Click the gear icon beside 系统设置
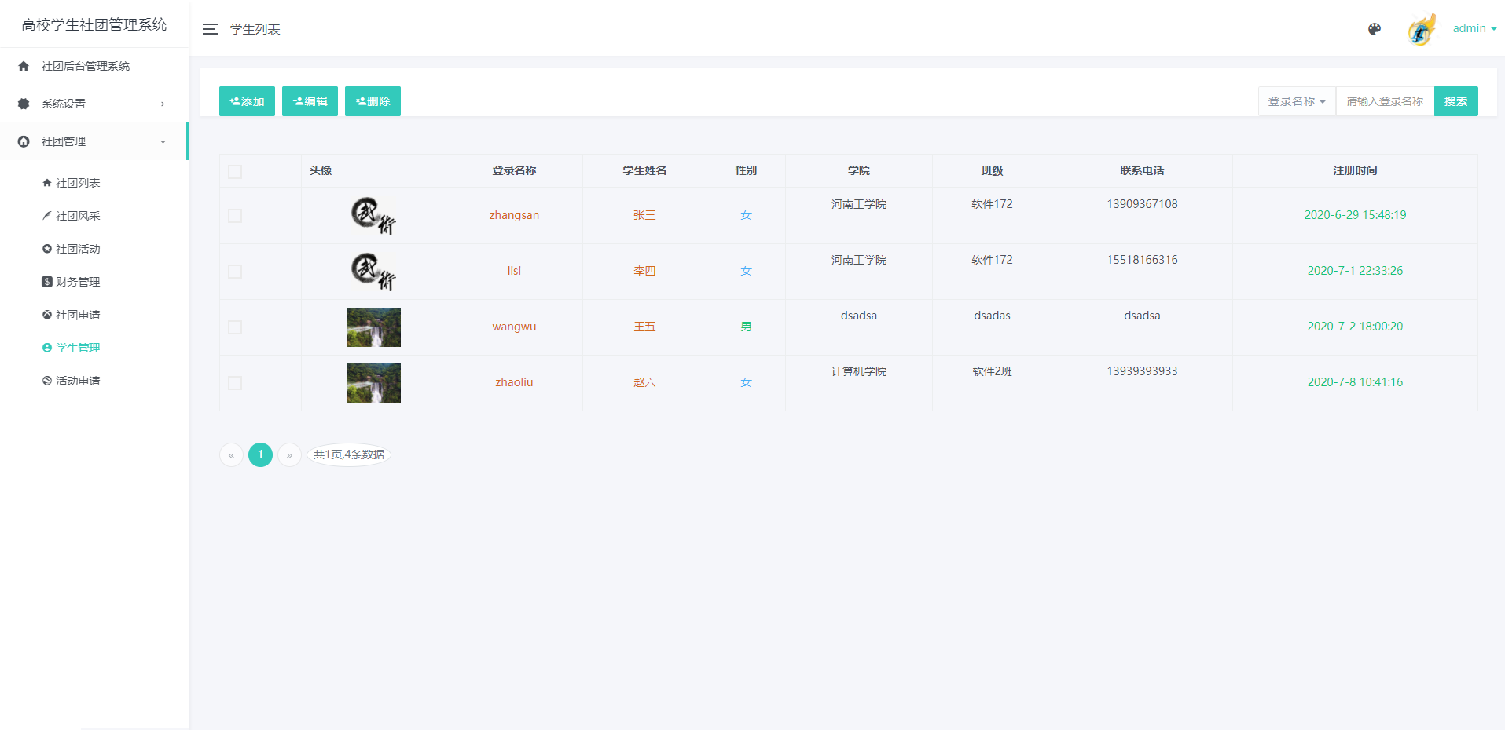The height and width of the screenshot is (730, 1505). [24, 104]
